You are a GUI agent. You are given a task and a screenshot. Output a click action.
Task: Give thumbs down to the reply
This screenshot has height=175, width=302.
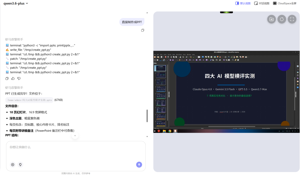point(19,79)
